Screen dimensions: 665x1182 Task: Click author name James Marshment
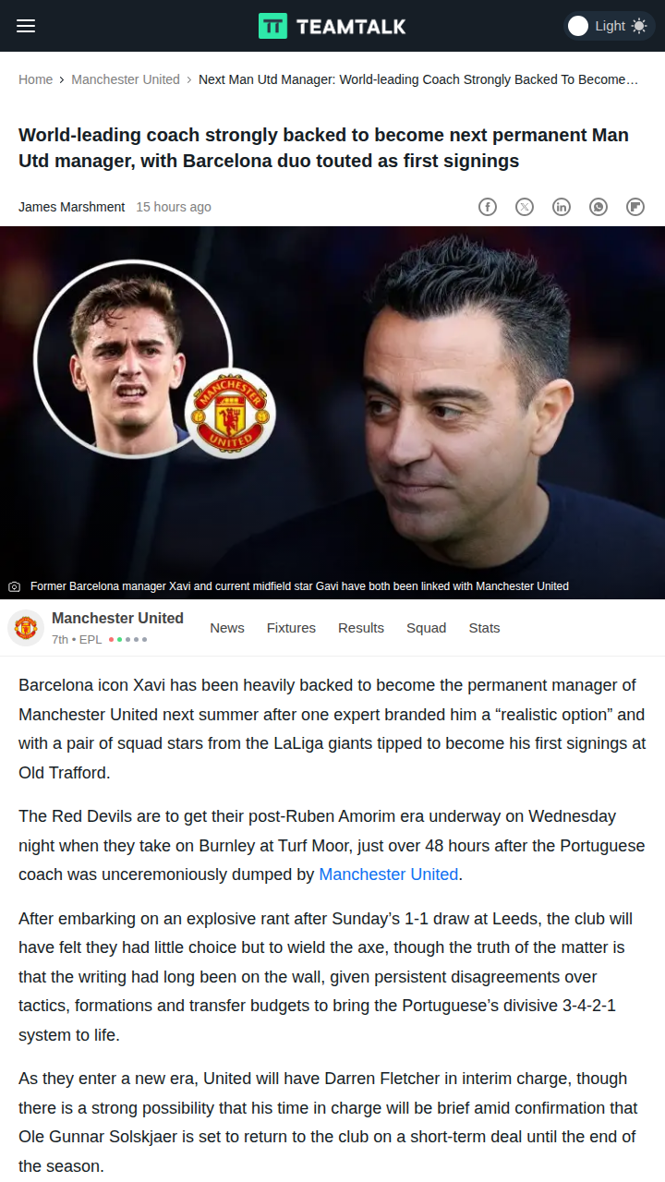click(71, 207)
